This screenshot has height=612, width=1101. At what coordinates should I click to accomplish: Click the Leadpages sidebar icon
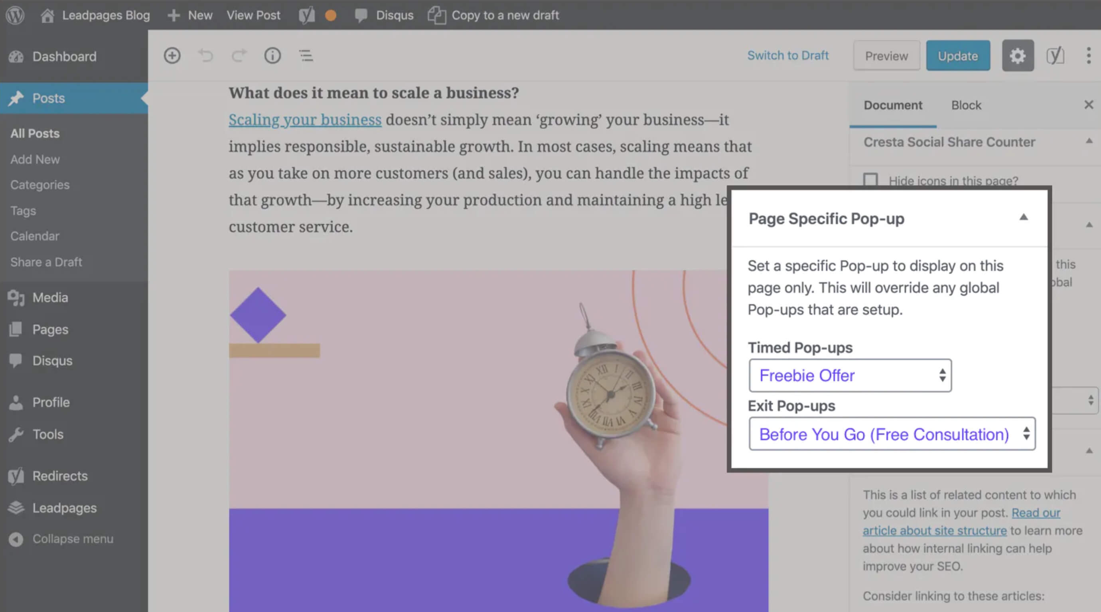pyautogui.click(x=17, y=507)
